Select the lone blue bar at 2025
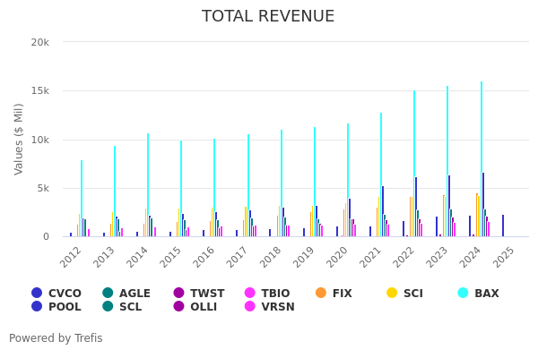The image size is (538, 358). coord(503,226)
